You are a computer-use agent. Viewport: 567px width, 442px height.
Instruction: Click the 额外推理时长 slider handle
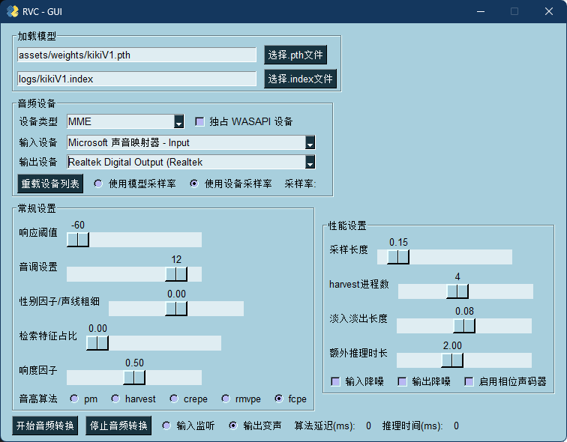click(x=452, y=360)
